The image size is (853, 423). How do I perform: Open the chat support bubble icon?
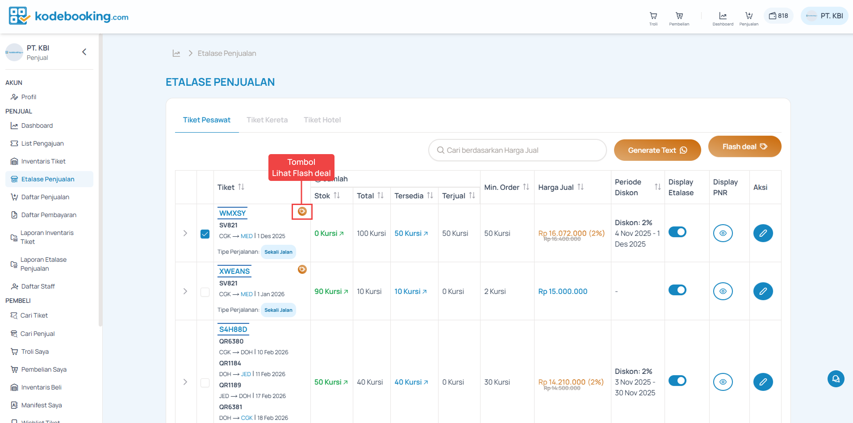tap(836, 379)
